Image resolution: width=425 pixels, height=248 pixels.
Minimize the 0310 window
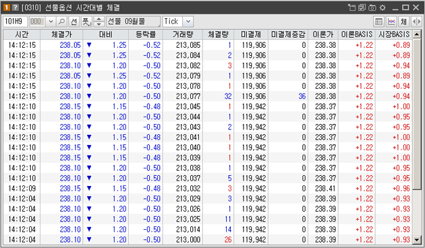[x=395, y=7]
